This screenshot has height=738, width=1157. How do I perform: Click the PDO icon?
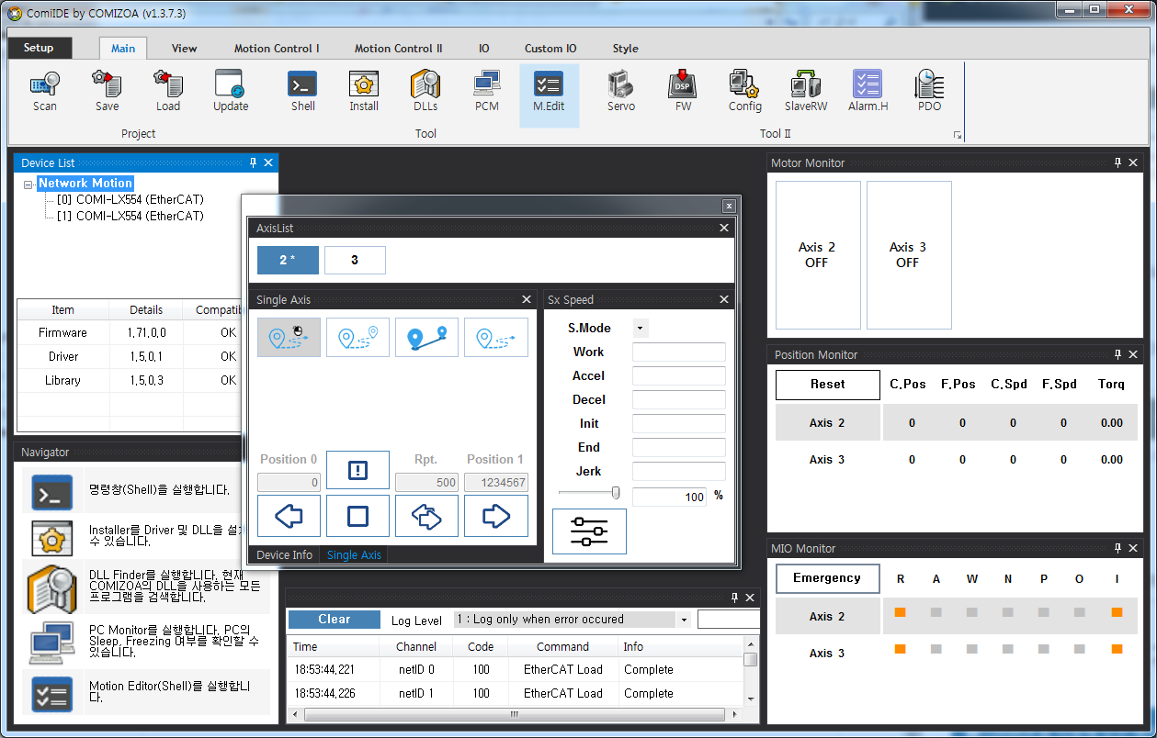929,90
